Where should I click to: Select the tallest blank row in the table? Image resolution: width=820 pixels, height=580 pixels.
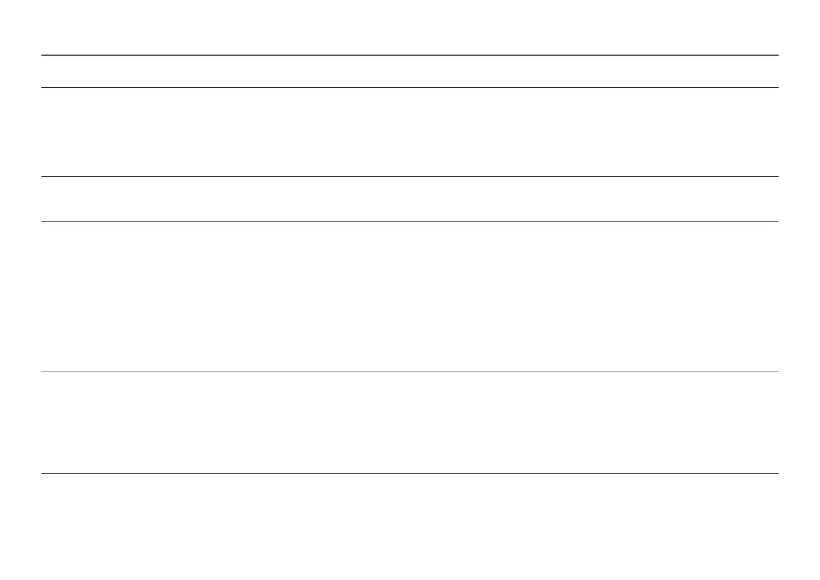point(410,297)
